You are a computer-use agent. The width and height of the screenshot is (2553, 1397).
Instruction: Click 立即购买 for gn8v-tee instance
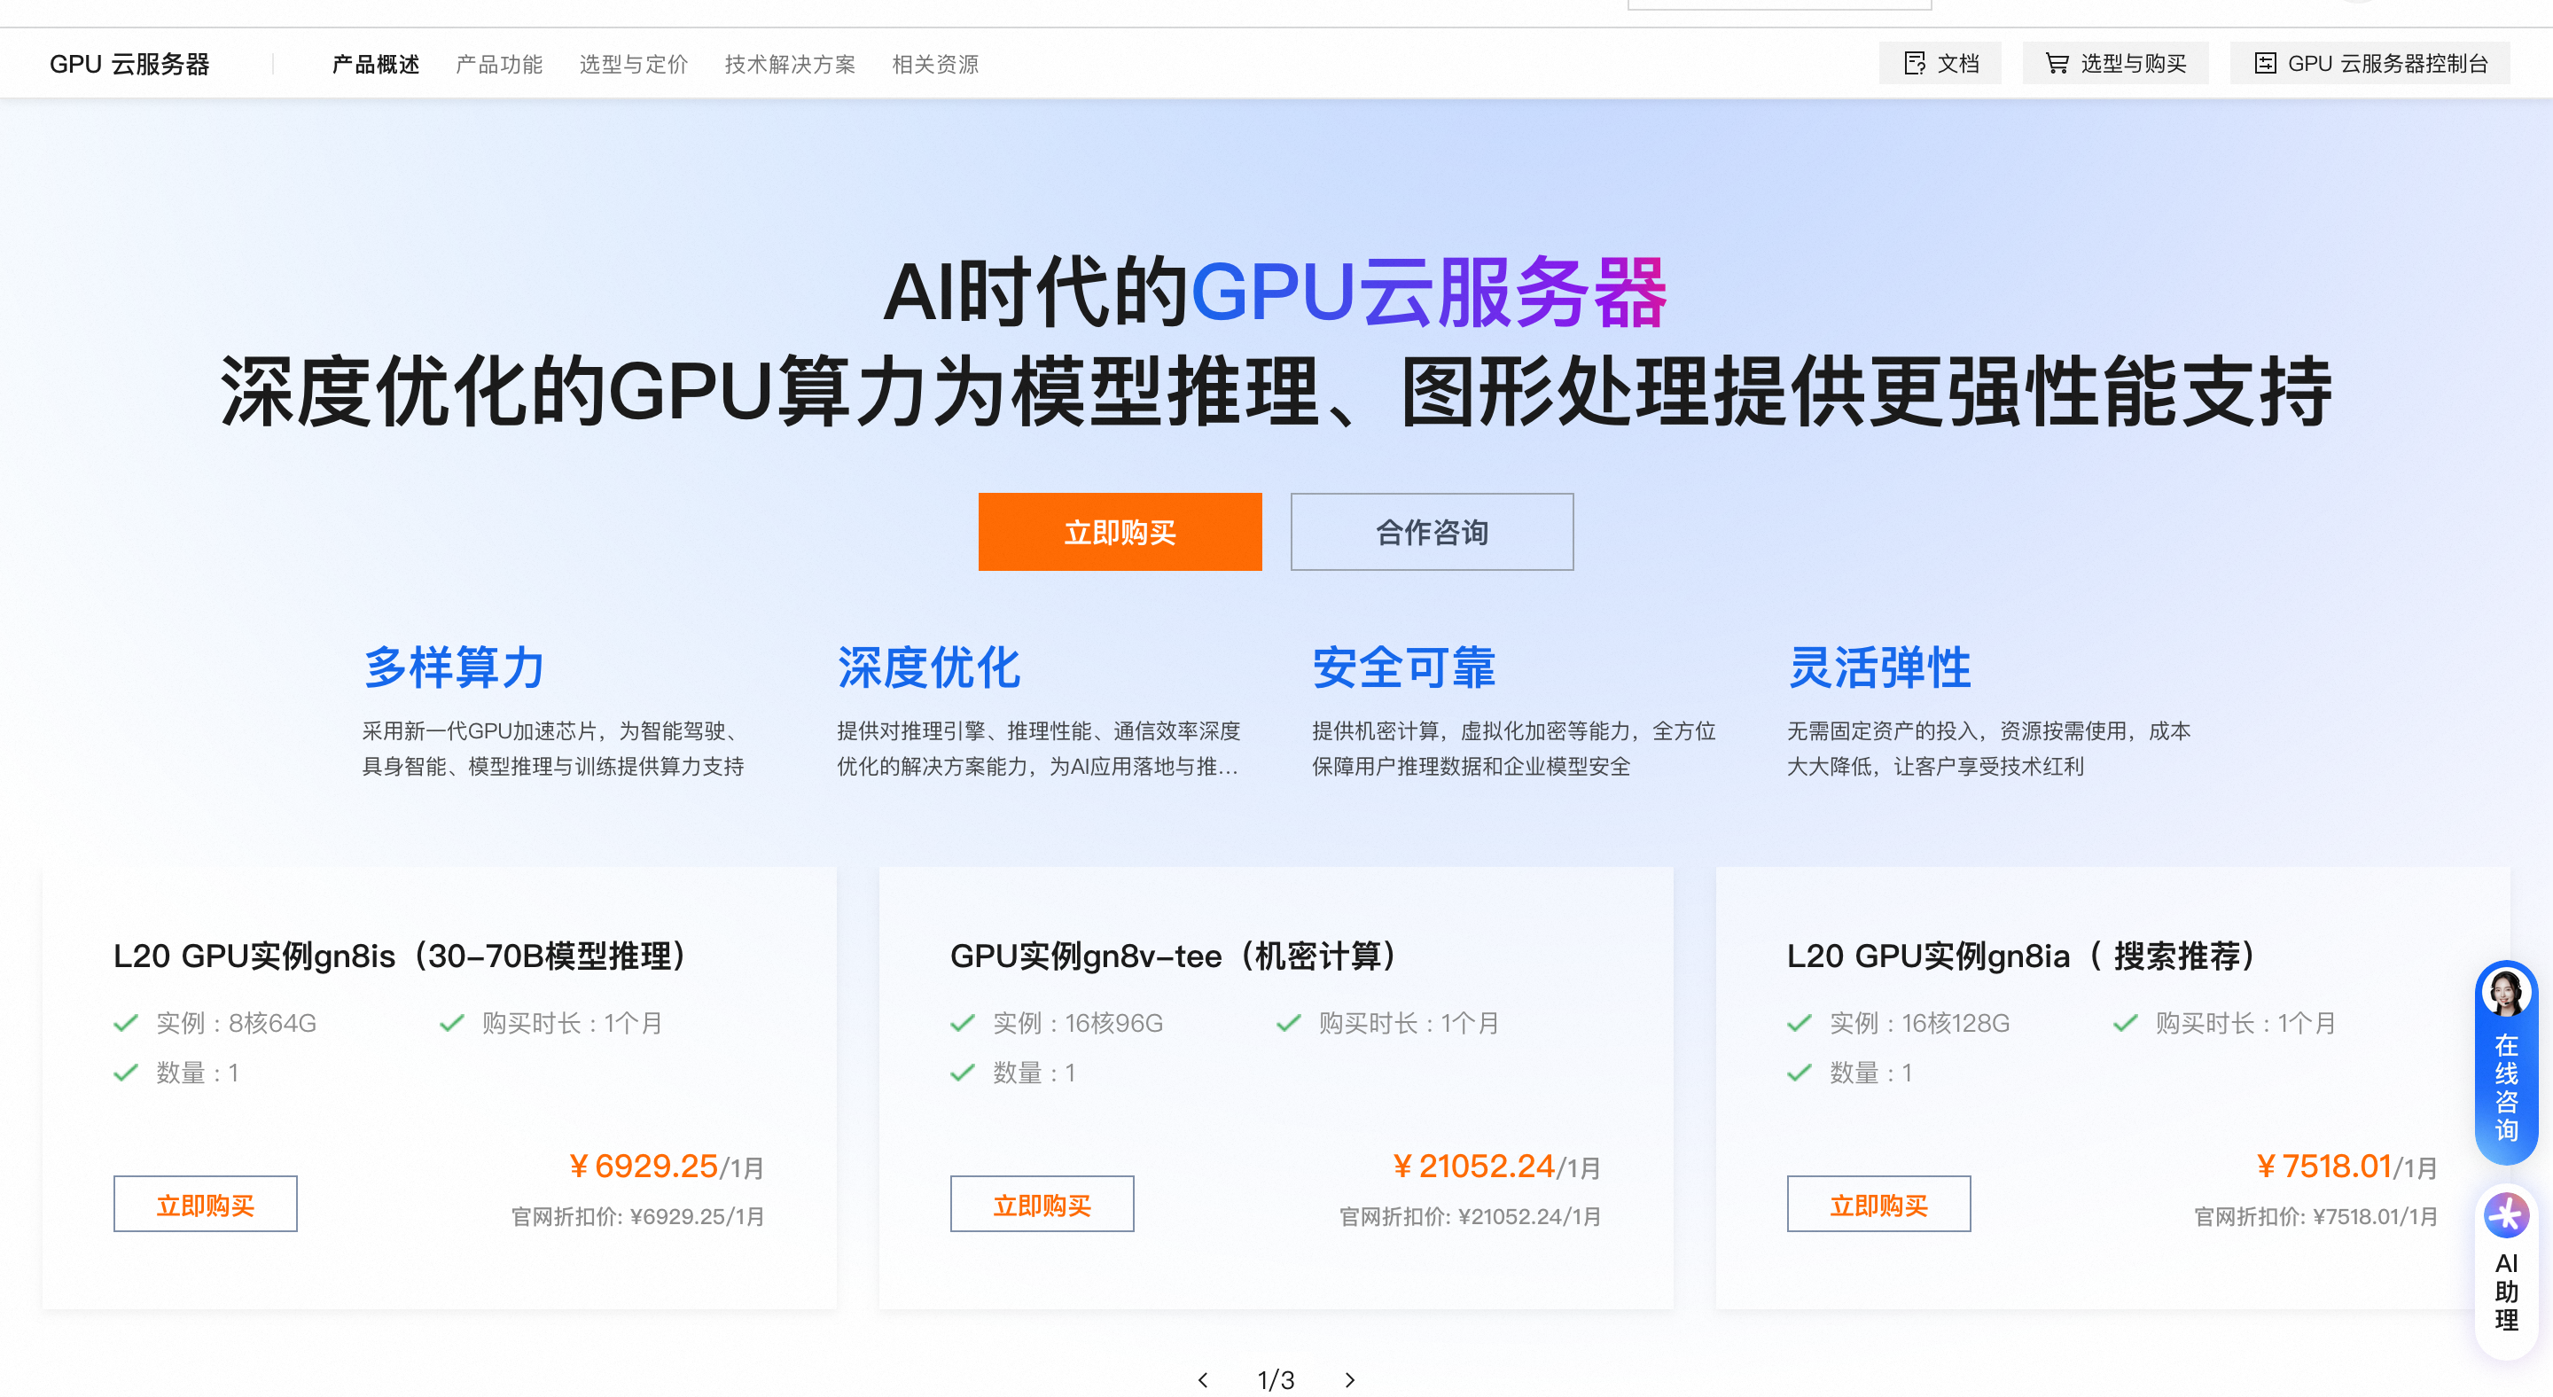point(1042,1204)
